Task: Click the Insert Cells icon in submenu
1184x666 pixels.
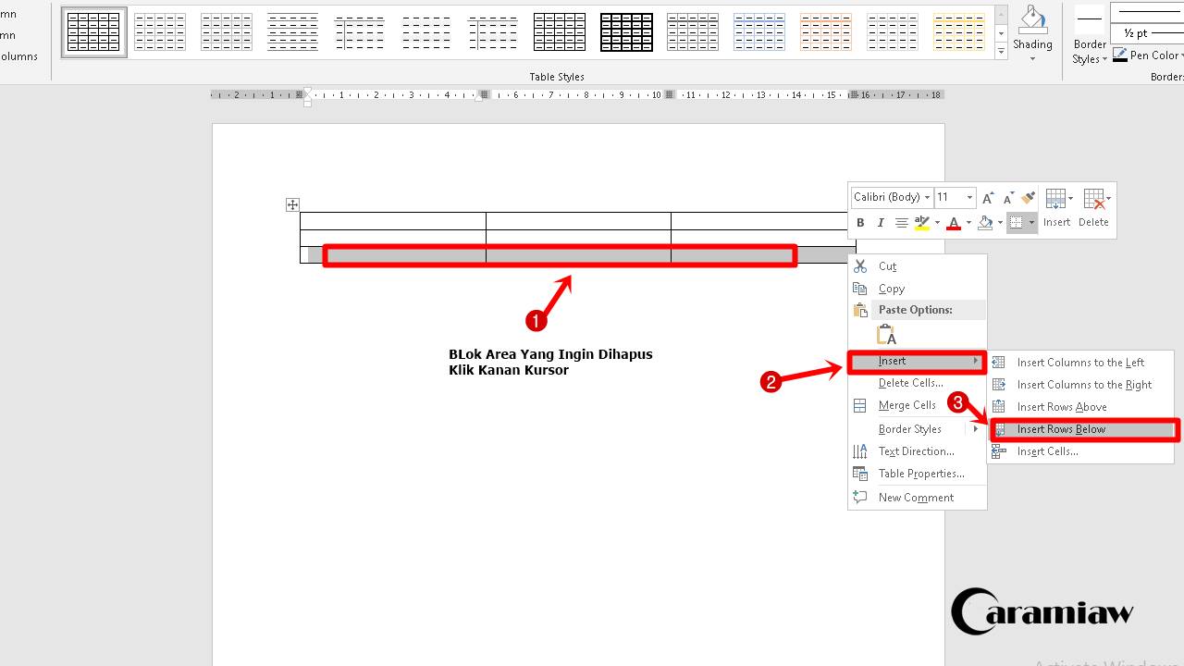Action: 999,451
